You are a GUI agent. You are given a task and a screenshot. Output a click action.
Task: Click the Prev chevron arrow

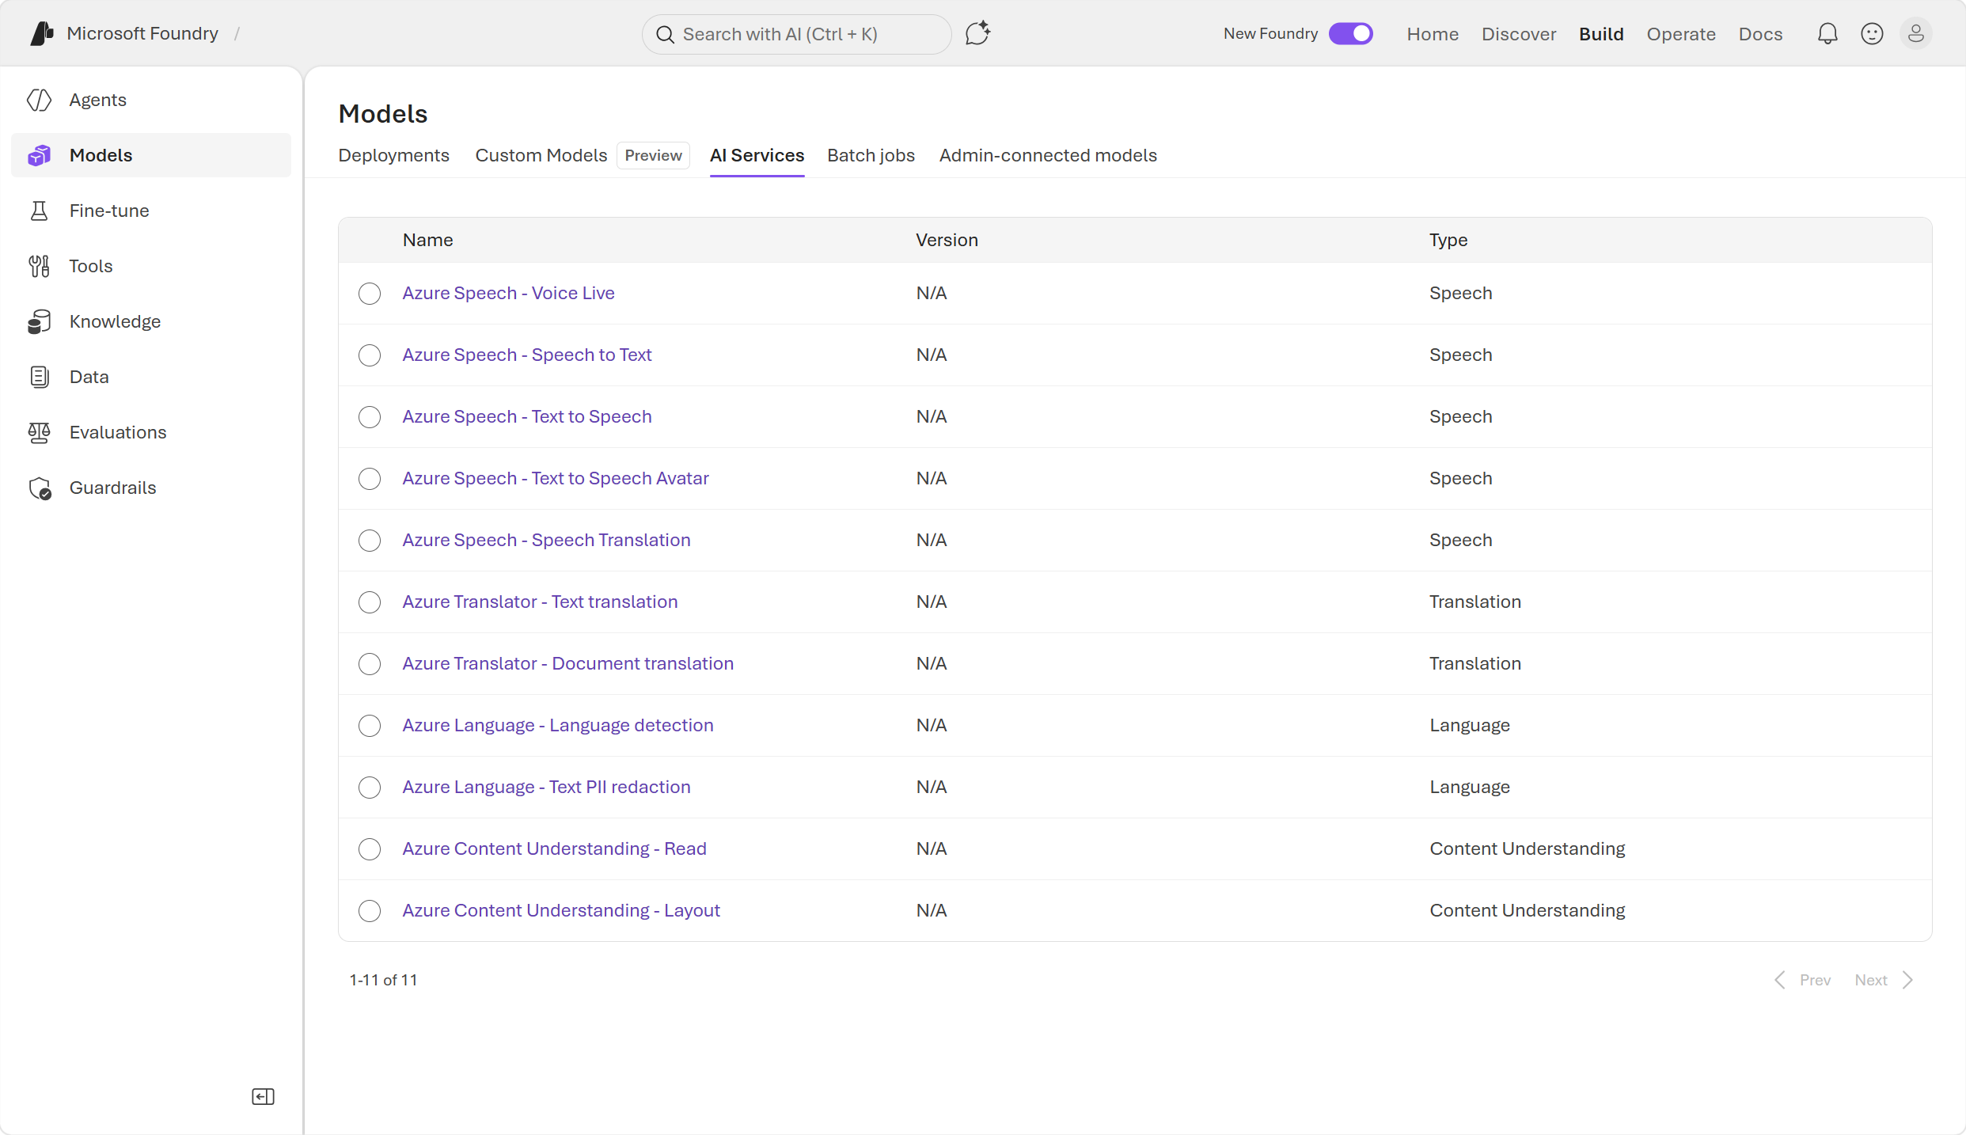click(x=1780, y=980)
